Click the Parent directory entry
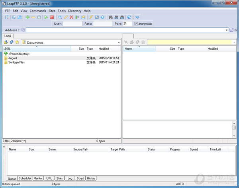The image size is (239, 188). (x=17, y=54)
